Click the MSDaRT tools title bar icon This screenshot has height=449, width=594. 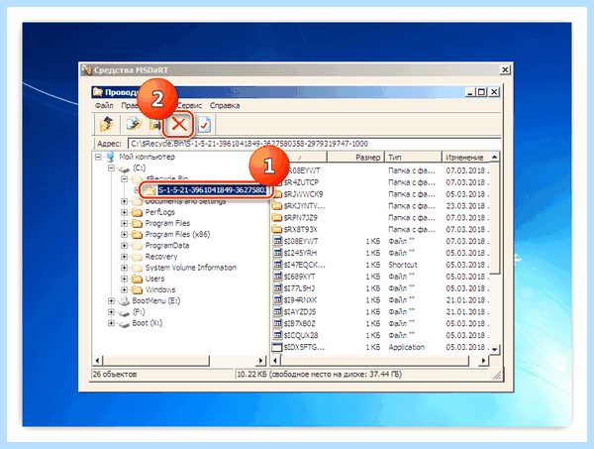(x=87, y=70)
